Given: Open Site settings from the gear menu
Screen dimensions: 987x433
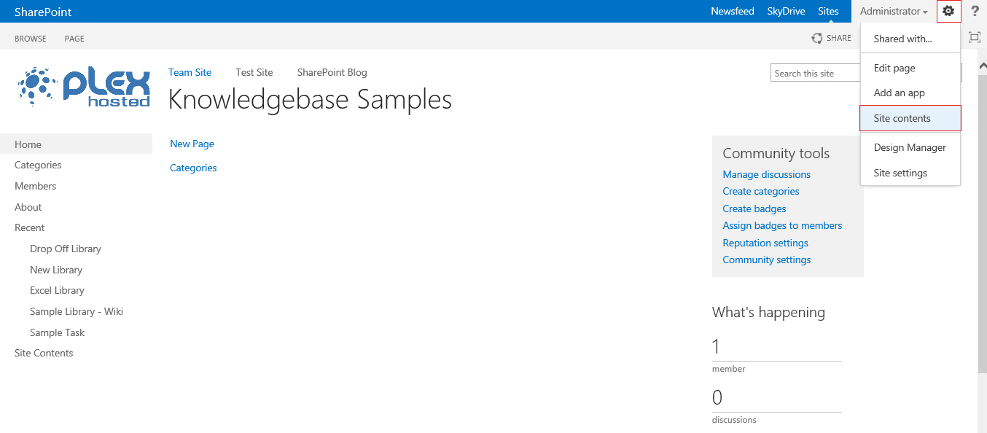Looking at the screenshot, I should click(900, 173).
